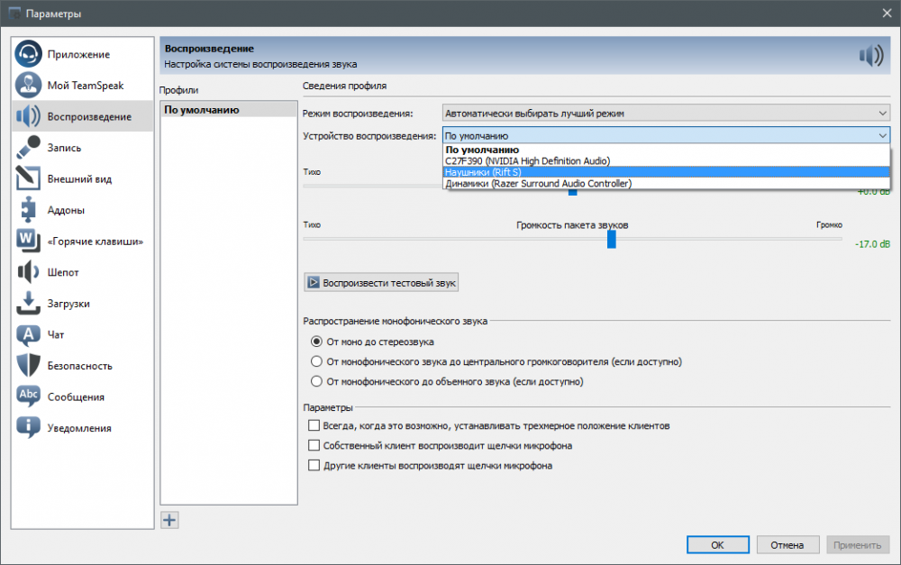Open the Шепот whisper icon

pos(29,272)
